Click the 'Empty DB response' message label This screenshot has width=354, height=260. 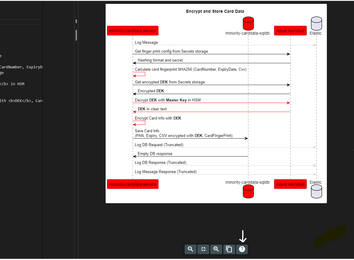click(155, 154)
